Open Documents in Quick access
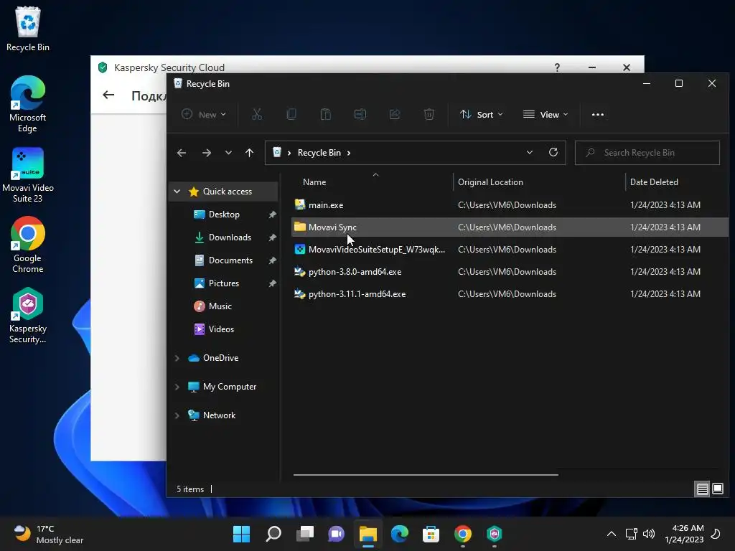 (230, 260)
